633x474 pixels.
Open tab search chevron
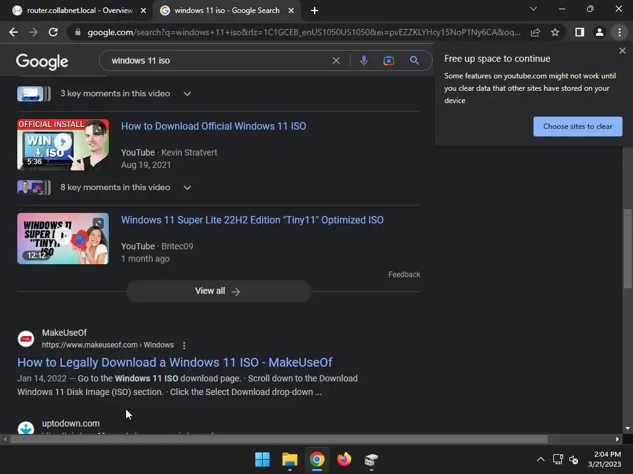pos(533,9)
